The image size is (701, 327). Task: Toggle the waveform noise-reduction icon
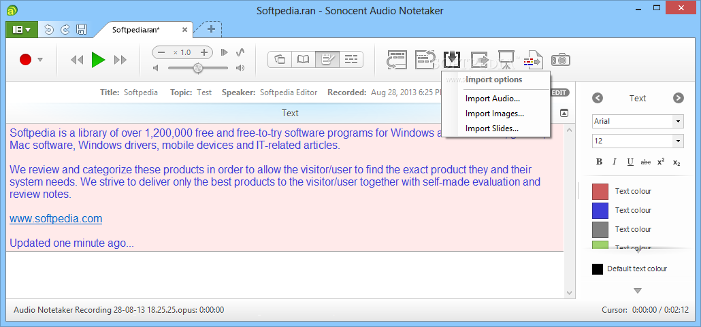pos(240,52)
